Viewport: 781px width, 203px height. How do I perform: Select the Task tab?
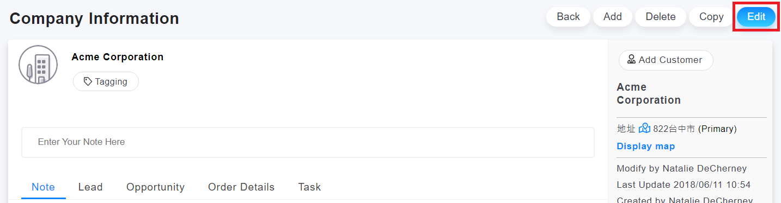pyautogui.click(x=309, y=187)
